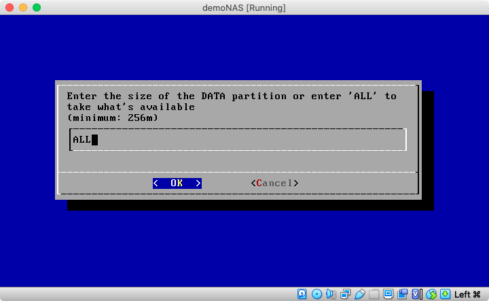This screenshot has height=301, width=489.
Task: Click the 'Left ⌘' host key indicator
Action: click(467, 294)
